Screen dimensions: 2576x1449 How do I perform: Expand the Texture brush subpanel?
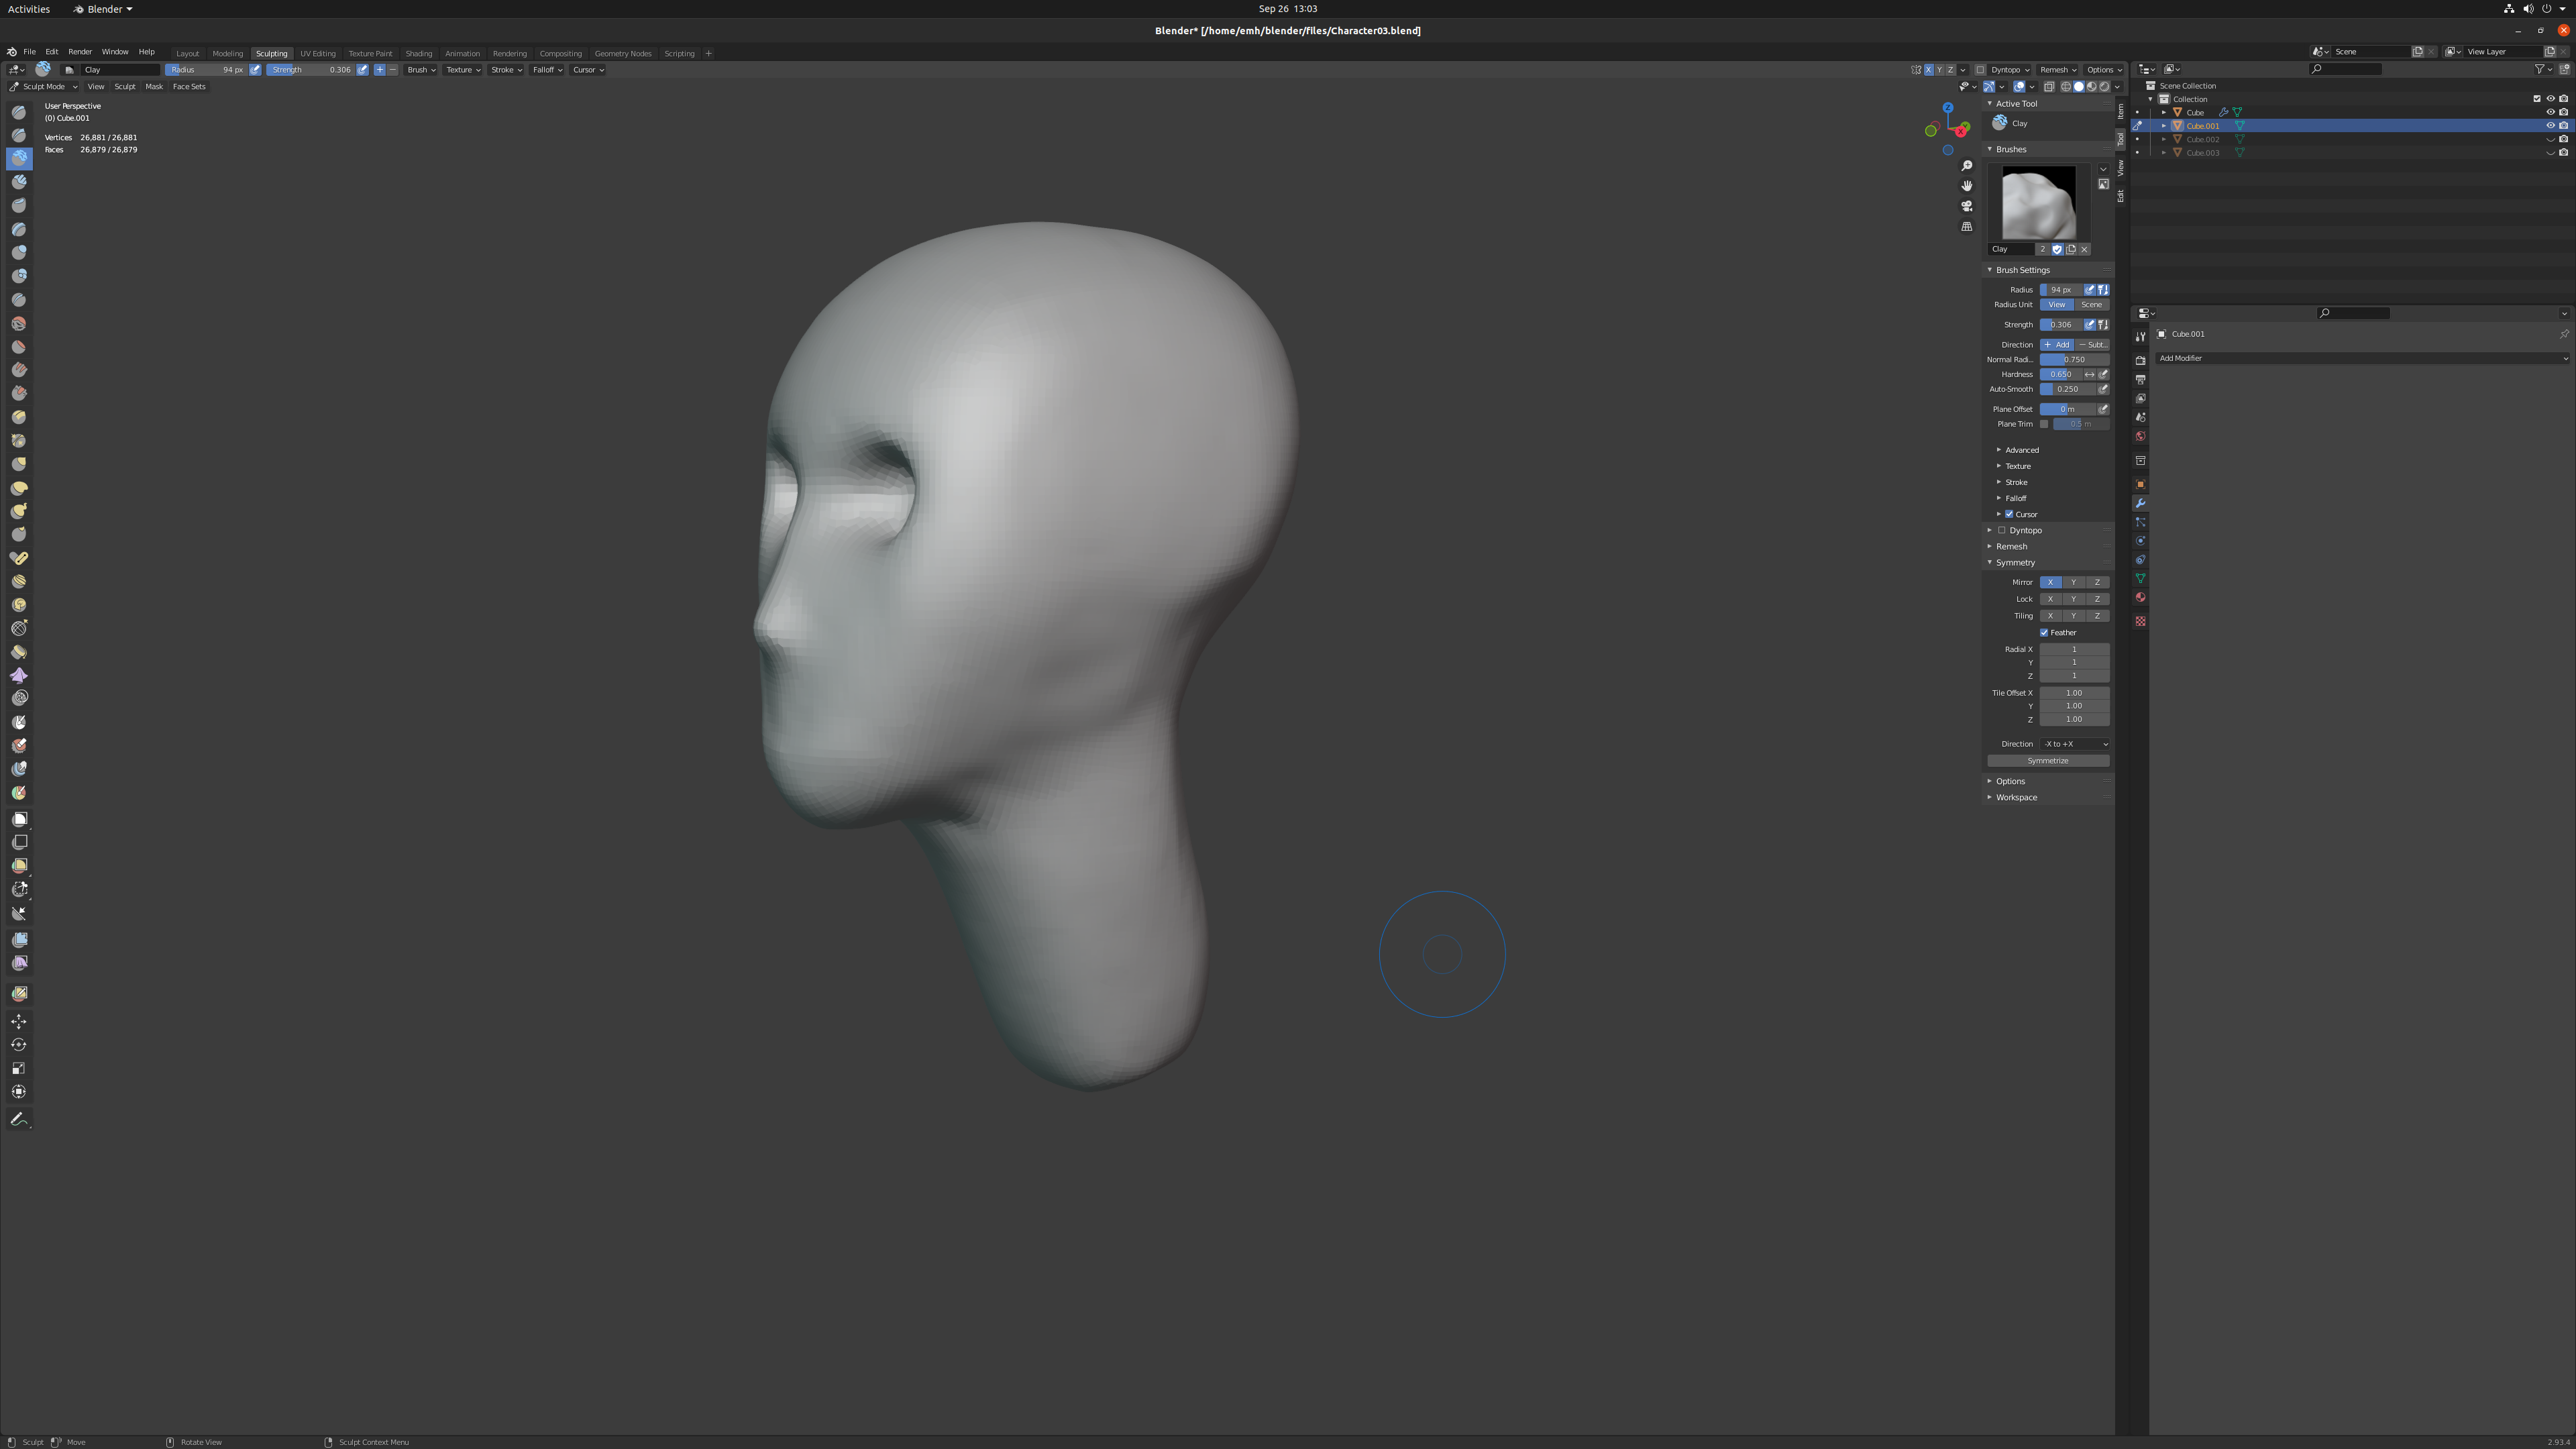(x=2017, y=466)
